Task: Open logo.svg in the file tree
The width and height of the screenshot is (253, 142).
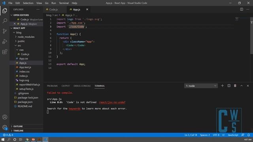Action: coord(27,80)
